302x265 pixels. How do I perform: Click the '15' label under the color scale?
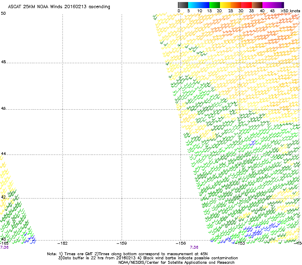209,11
